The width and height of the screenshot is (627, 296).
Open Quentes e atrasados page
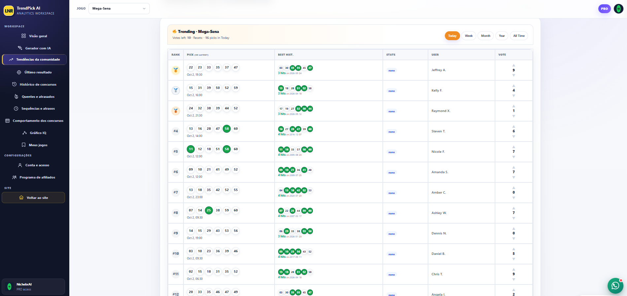tap(34, 96)
